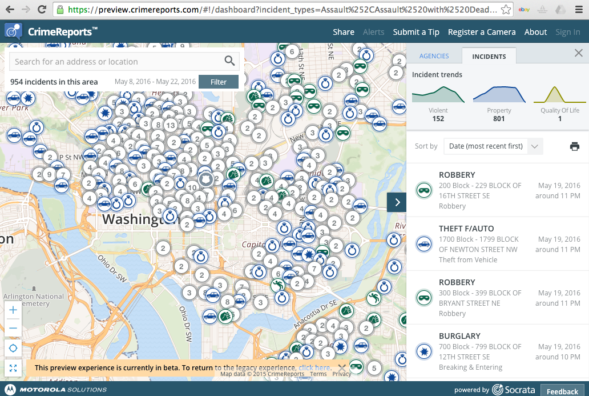Select the ROBBERY 16TH STREET SE incident
This screenshot has width=589, height=396.
498,190
